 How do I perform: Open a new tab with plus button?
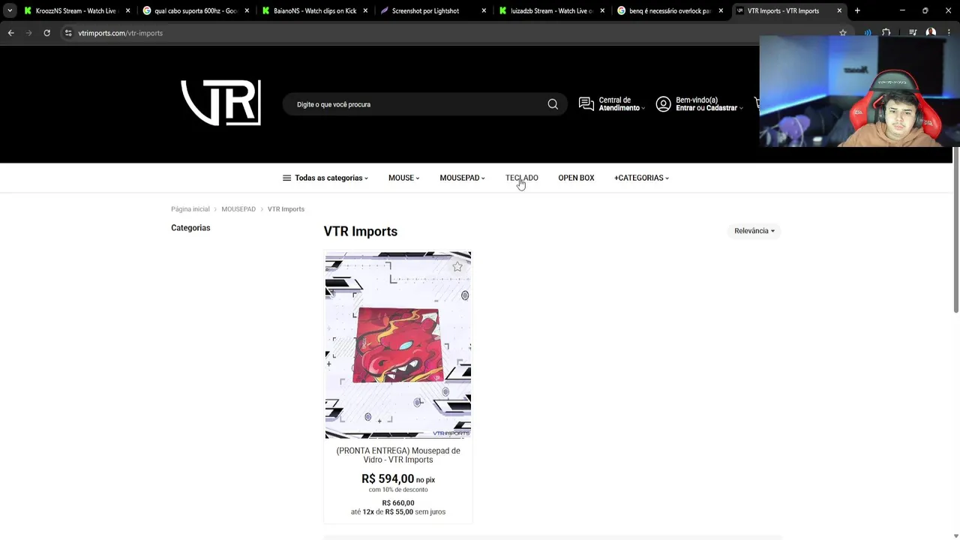tap(857, 10)
